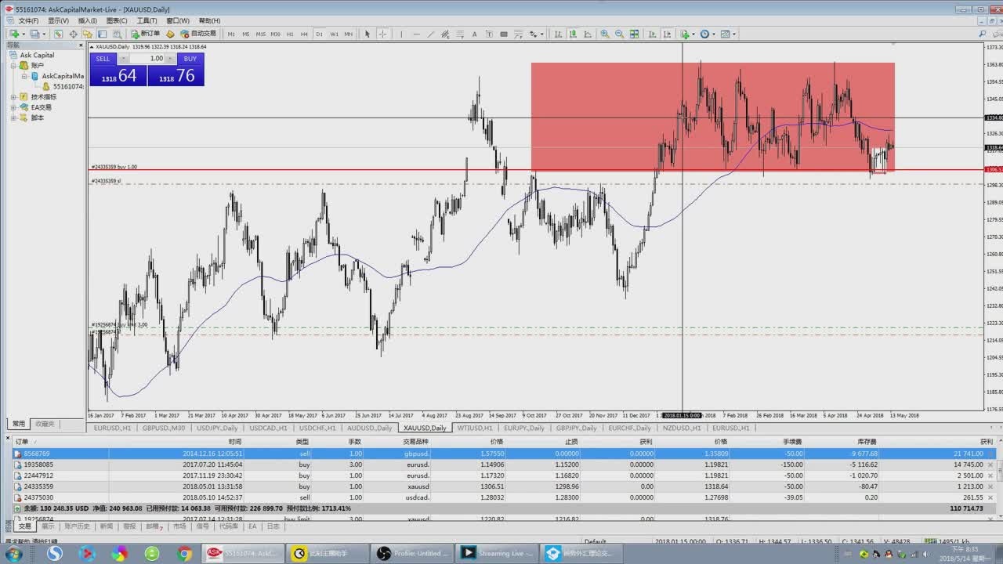Switch to the GBPUSD,M30 chart tab
The width and height of the screenshot is (1003, 564).
pyautogui.click(x=164, y=428)
